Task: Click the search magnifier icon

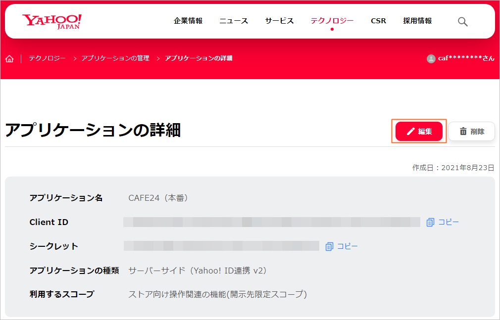Action: pos(462,21)
